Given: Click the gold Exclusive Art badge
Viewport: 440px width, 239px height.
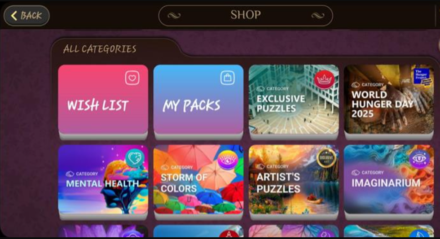Looking at the screenshot, I should (326, 158).
